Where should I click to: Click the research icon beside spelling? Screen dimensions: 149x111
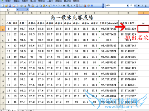pos(33,6)
